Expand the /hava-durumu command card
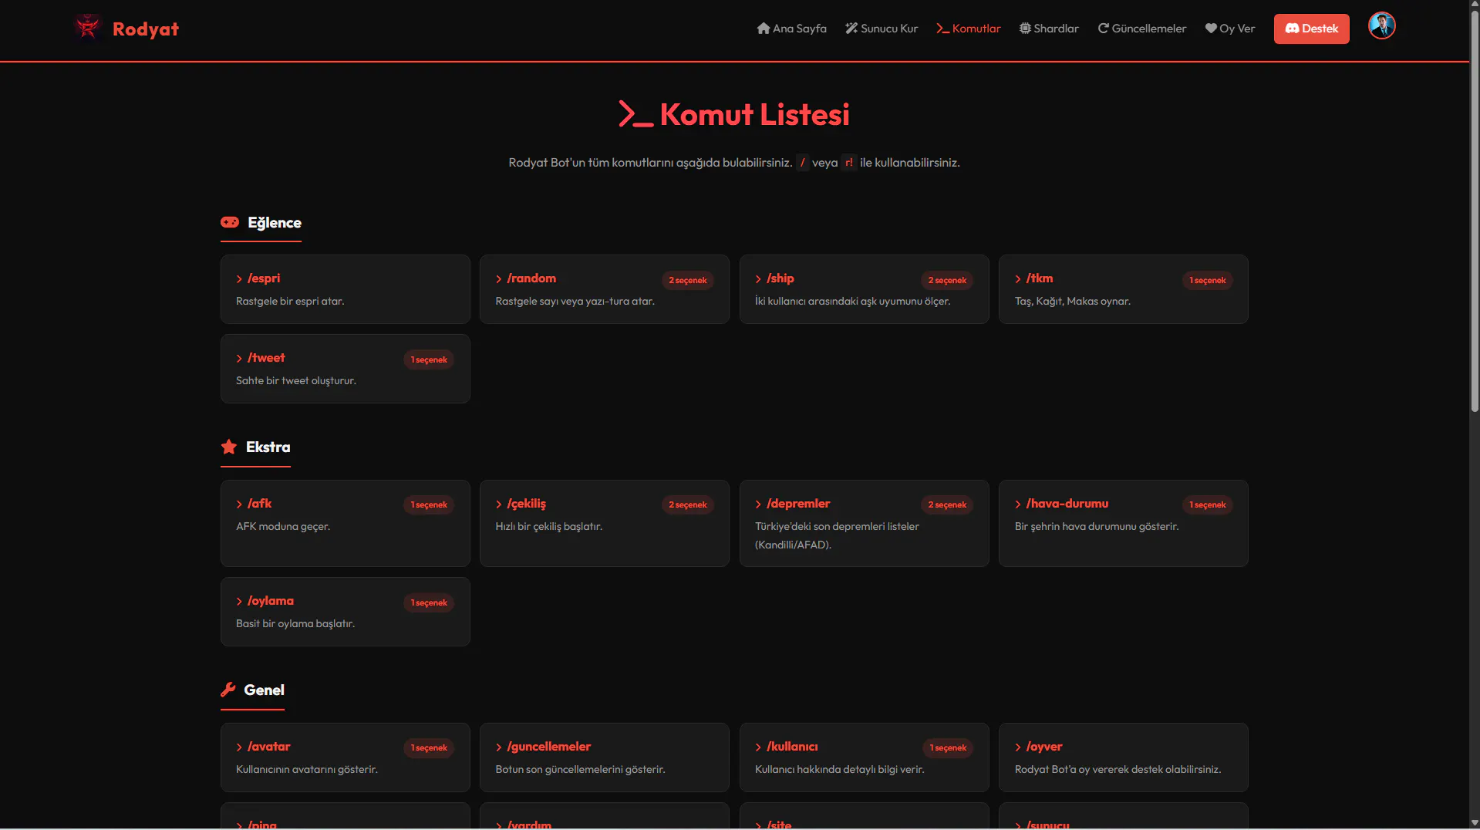1480x830 pixels. coord(1123,524)
